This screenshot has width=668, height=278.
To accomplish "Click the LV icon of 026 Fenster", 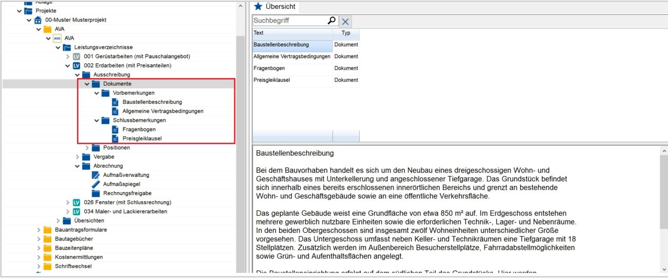I will tap(77, 202).
